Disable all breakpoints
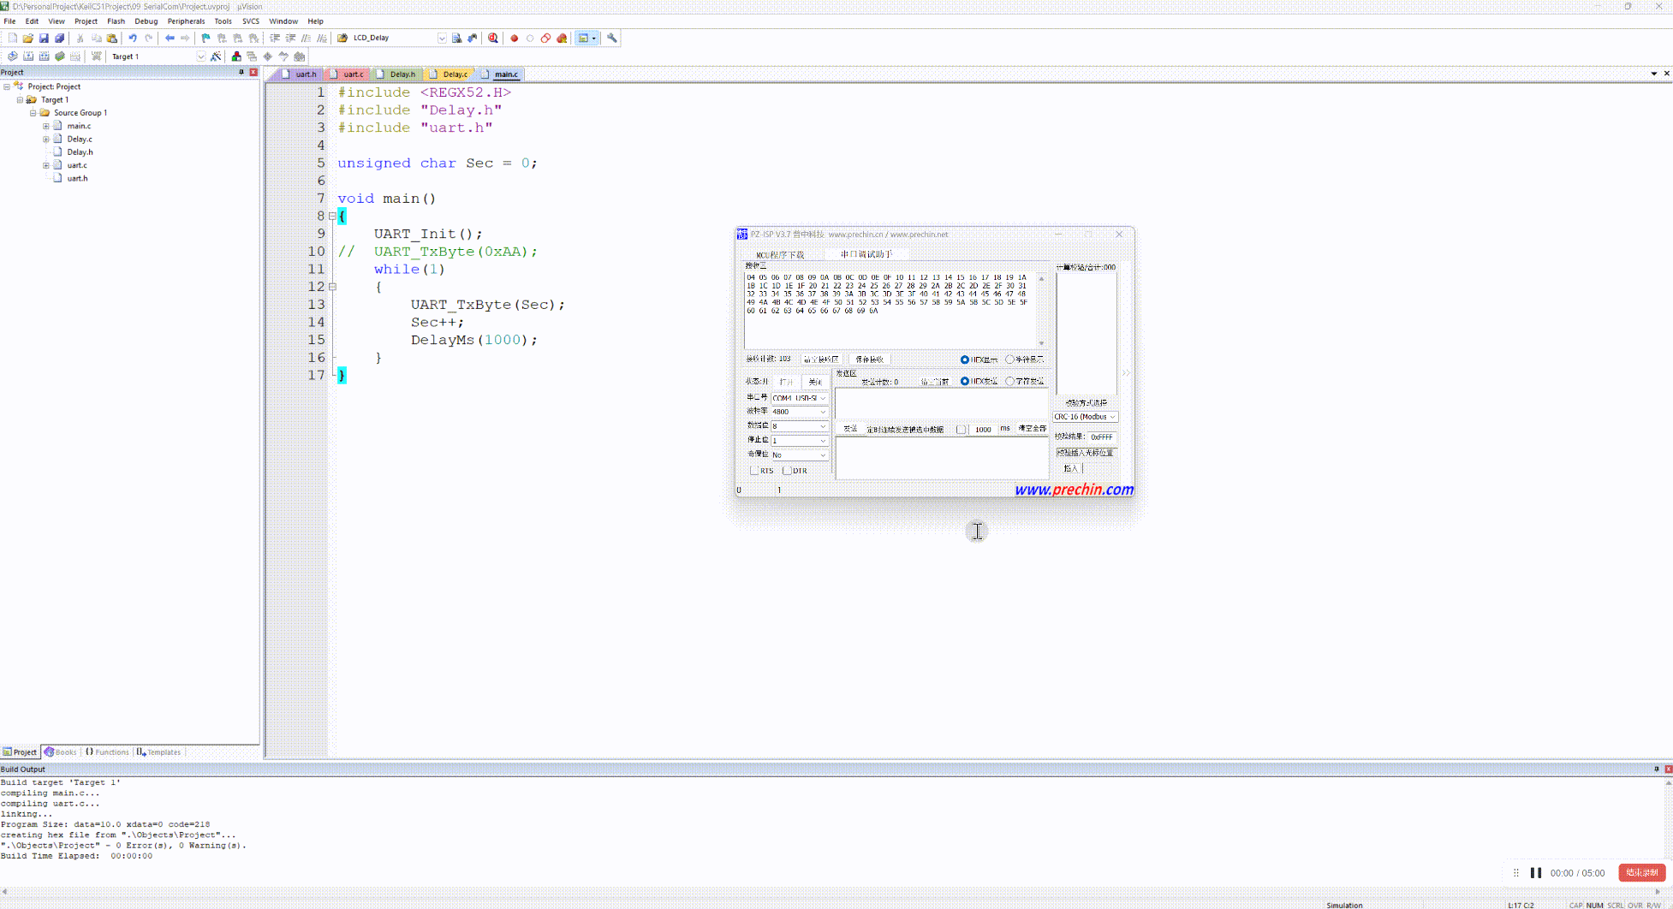The image size is (1673, 909). coord(545,38)
